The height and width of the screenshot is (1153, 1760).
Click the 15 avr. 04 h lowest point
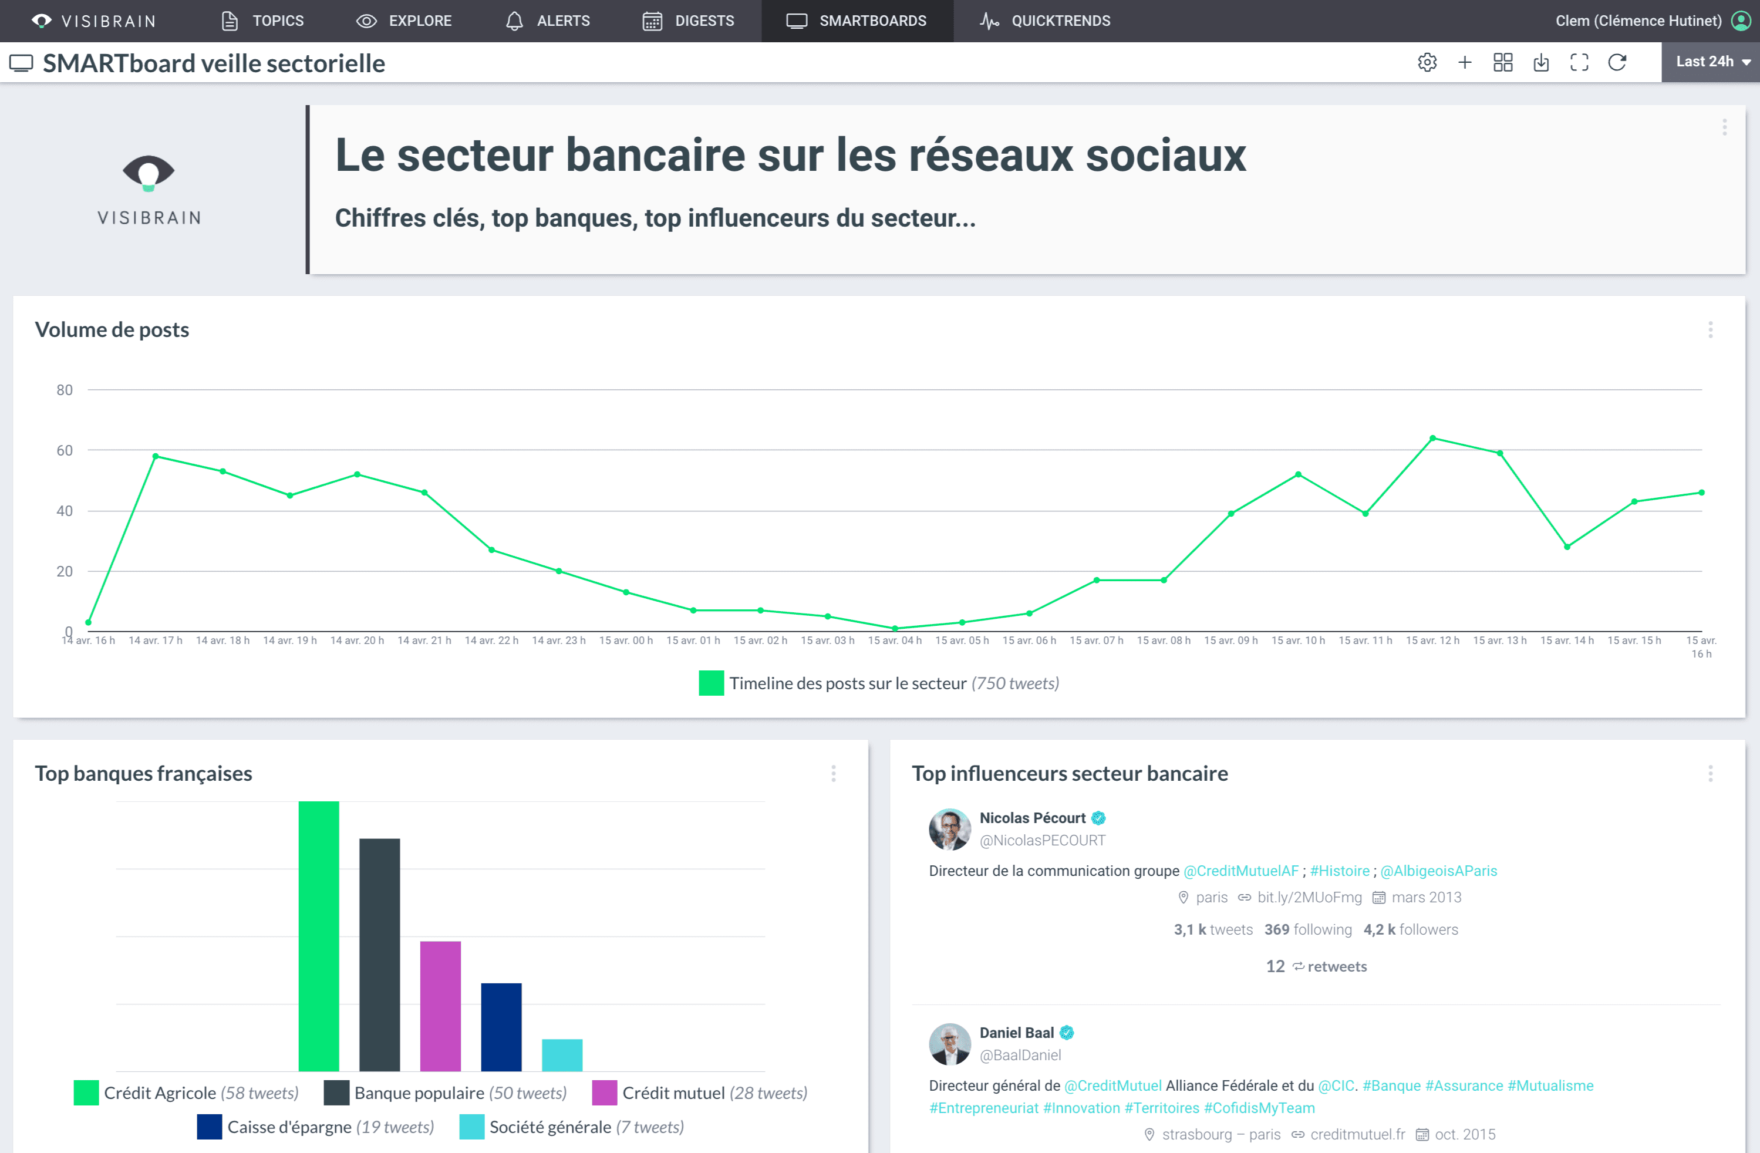[895, 629]
